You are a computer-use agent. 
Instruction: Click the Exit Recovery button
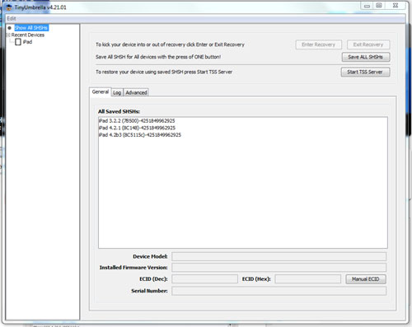pos(368,44)
